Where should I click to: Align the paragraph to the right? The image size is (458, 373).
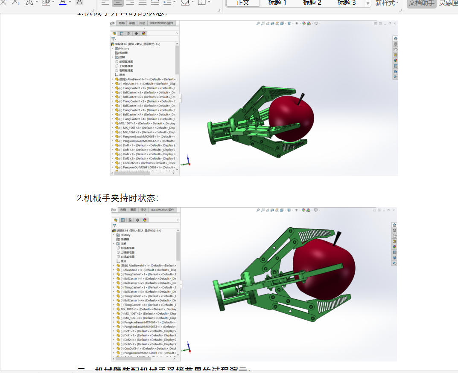click(x=130, y=2)
